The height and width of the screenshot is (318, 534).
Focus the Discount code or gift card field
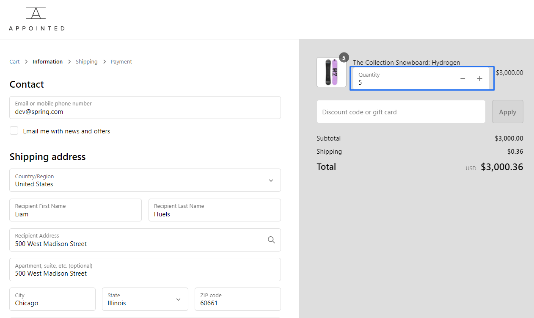coord(401,112)
